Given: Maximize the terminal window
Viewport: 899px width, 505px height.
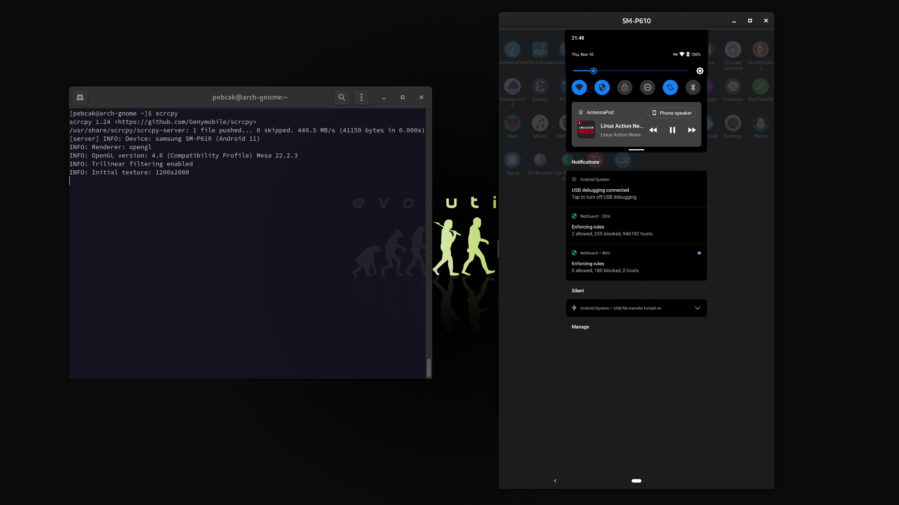Looking at the screenshot, I should [x=402, y=97].
